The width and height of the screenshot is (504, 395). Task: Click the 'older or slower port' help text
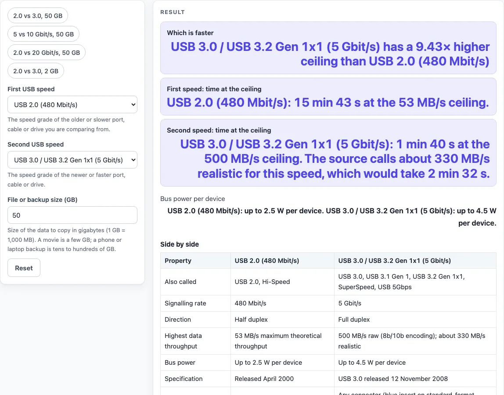point(66,124)
